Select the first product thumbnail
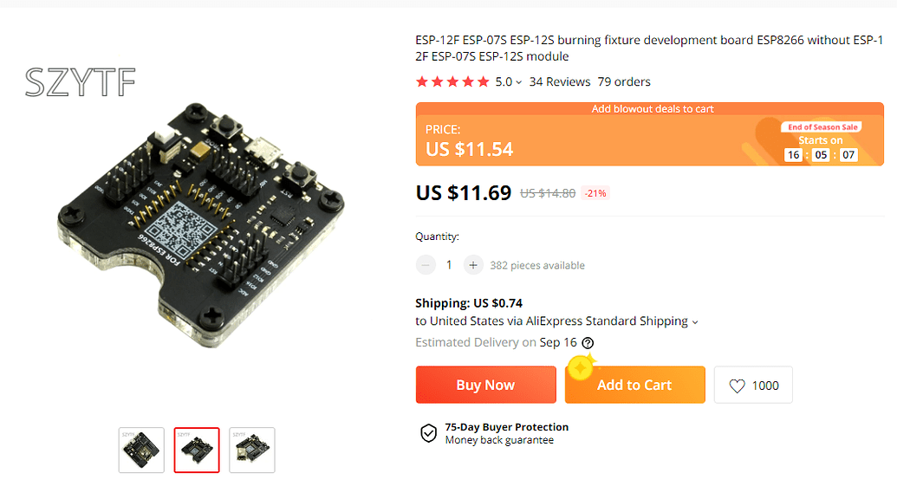The image size is (897, 486). point(141,450)
